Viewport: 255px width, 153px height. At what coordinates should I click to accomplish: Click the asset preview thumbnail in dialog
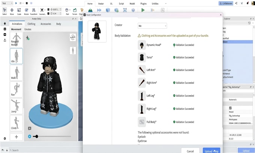[x=97, y=31]
